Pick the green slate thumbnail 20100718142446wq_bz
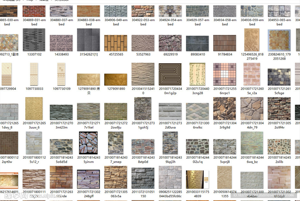Viewport: 300px width, 201px height. (x=252, y=143)
